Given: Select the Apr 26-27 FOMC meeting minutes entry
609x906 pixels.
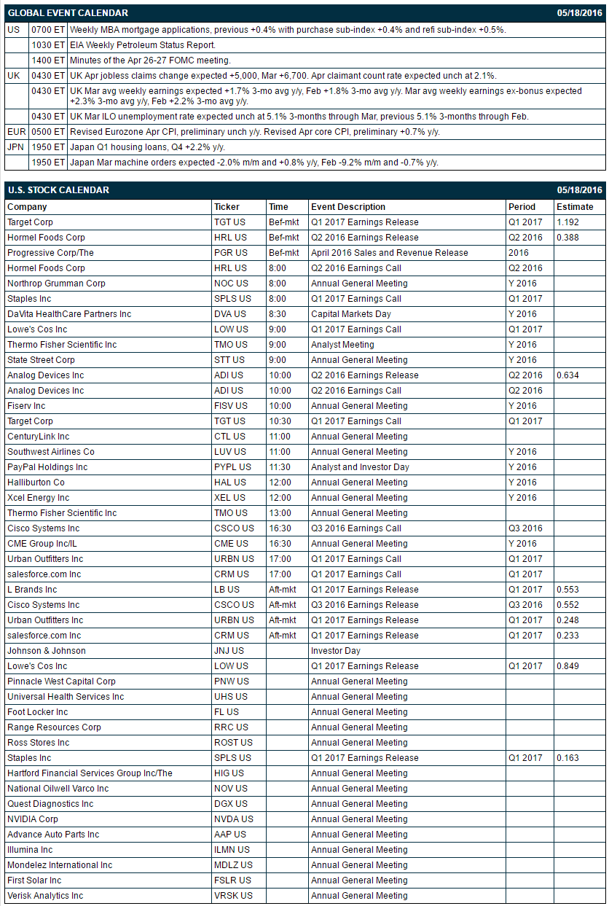Looking at the screenshot, I should [150, 60].
